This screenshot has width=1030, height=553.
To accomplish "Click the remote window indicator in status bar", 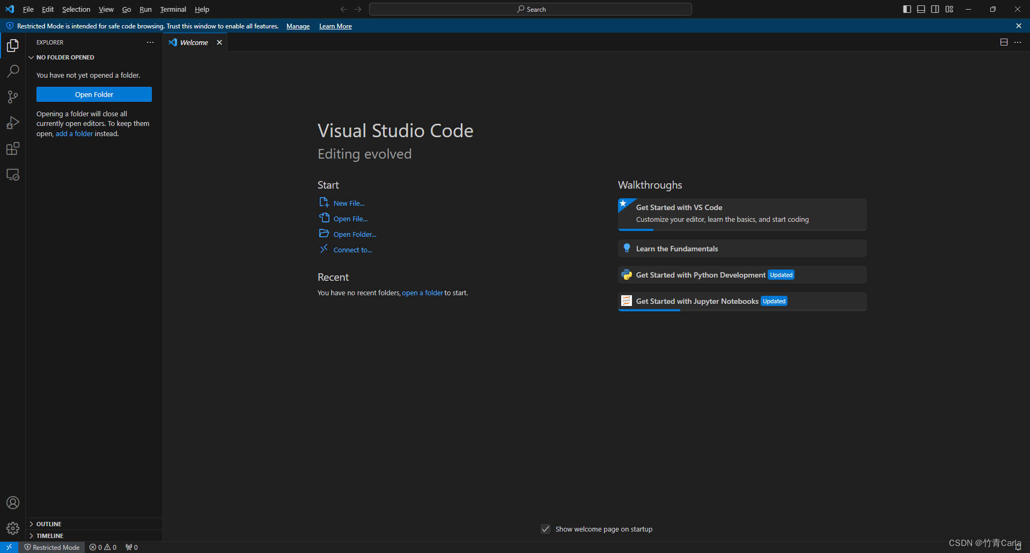I will point(9,547).
